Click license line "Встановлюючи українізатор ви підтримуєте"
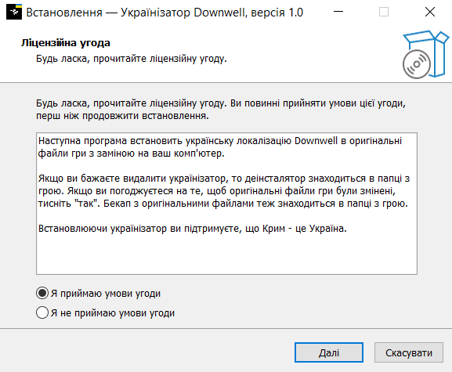Viewport: 452px width, 372px height. click(192, 229)
